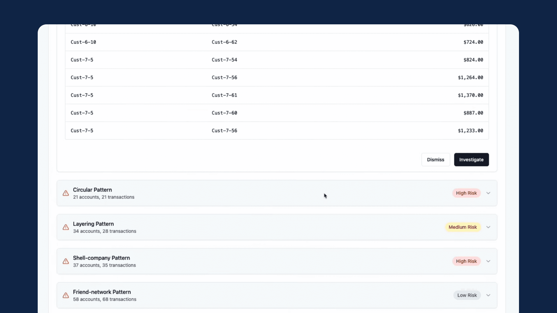Click the High Risk badge on Shell-company Pattern
This screenshot has height=313, width=557.
466,261
